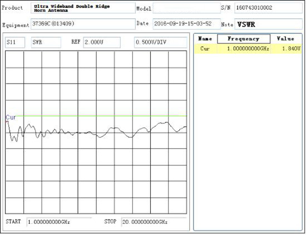Click the Product name field
This screenshot has width=306, height=235.
[83, 8]
